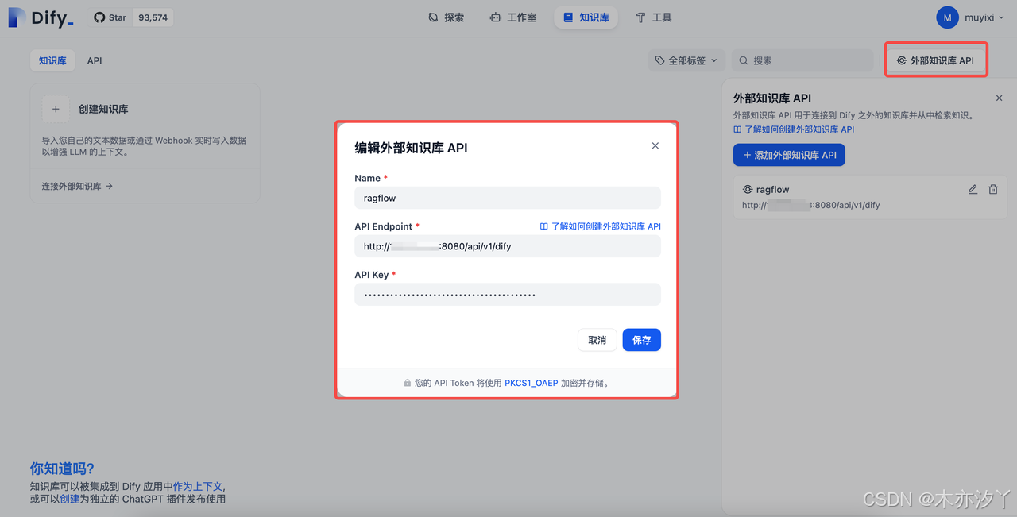Screen dimensions: 1017x517
Task: Click the 保存 button to save the API
Action: 641,339
